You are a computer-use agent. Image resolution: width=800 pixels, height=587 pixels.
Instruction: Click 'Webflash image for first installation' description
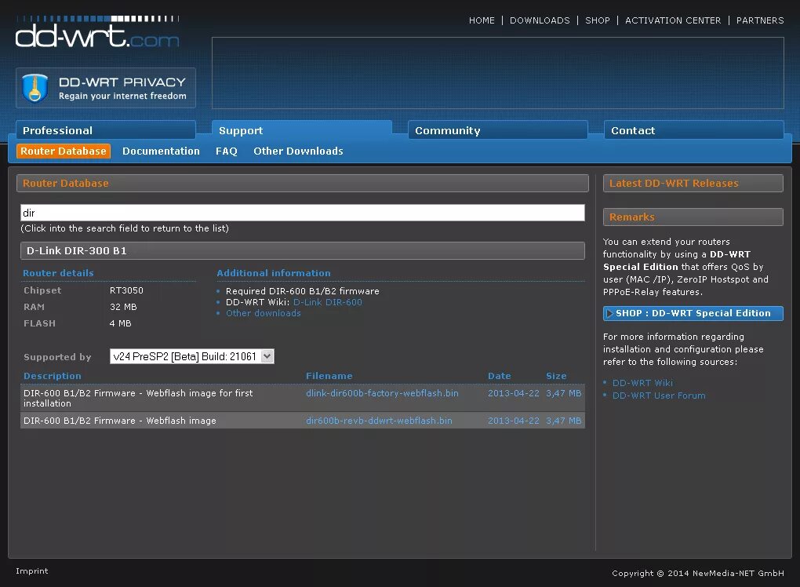coord(138,398)
